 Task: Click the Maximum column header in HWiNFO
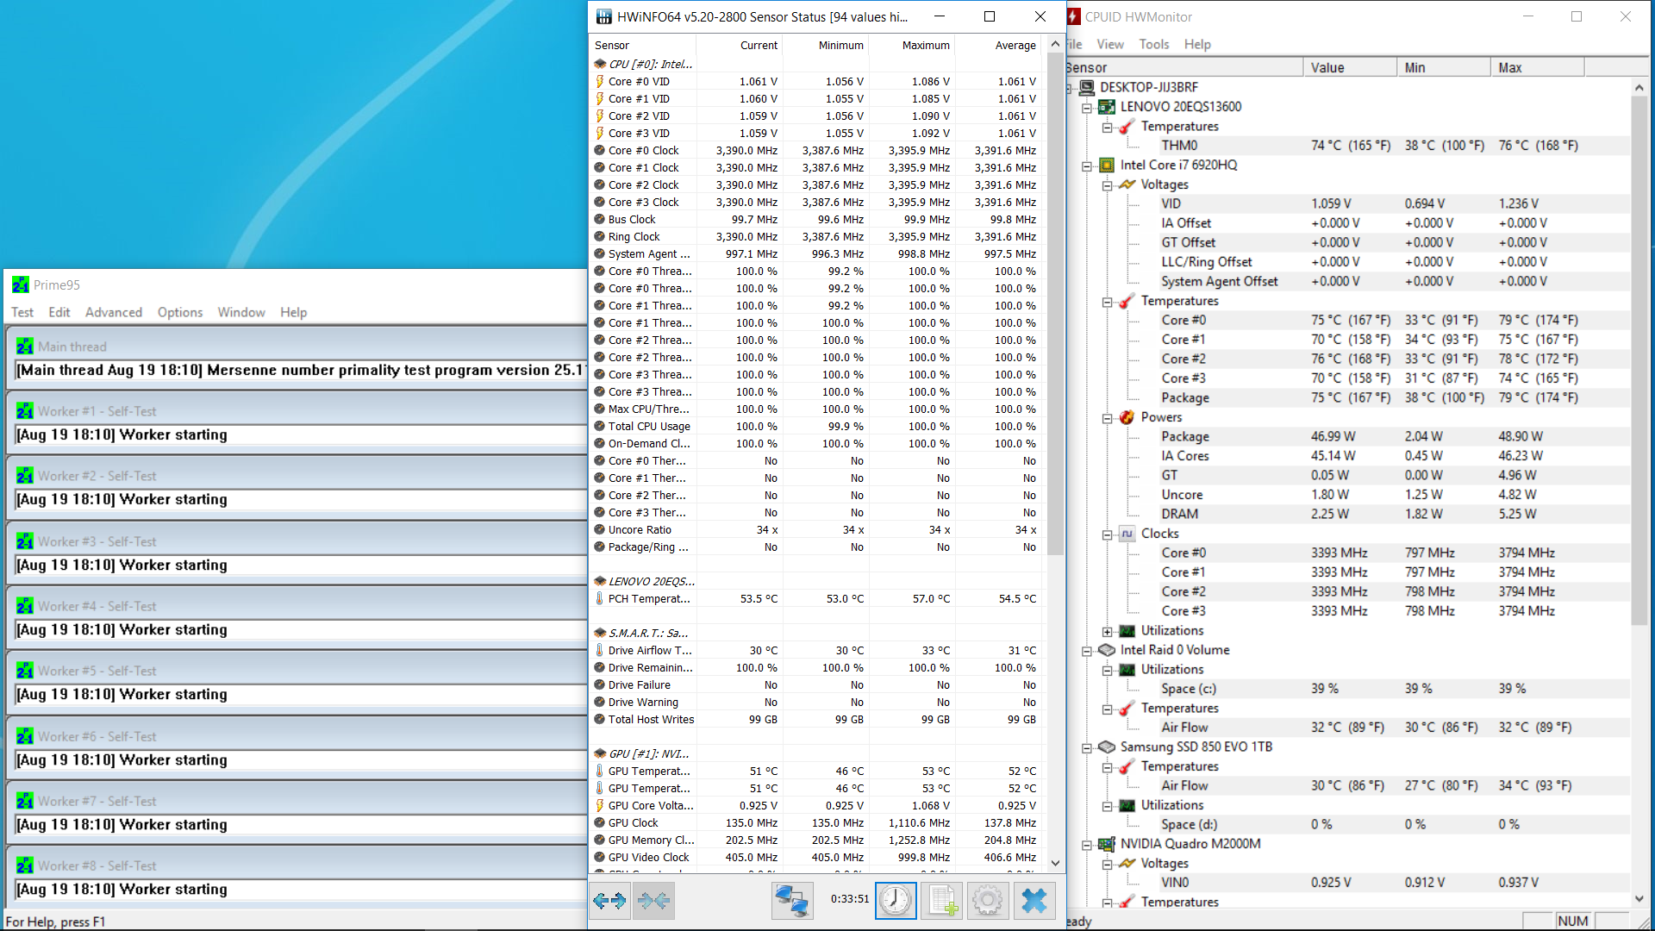point(912,45)
